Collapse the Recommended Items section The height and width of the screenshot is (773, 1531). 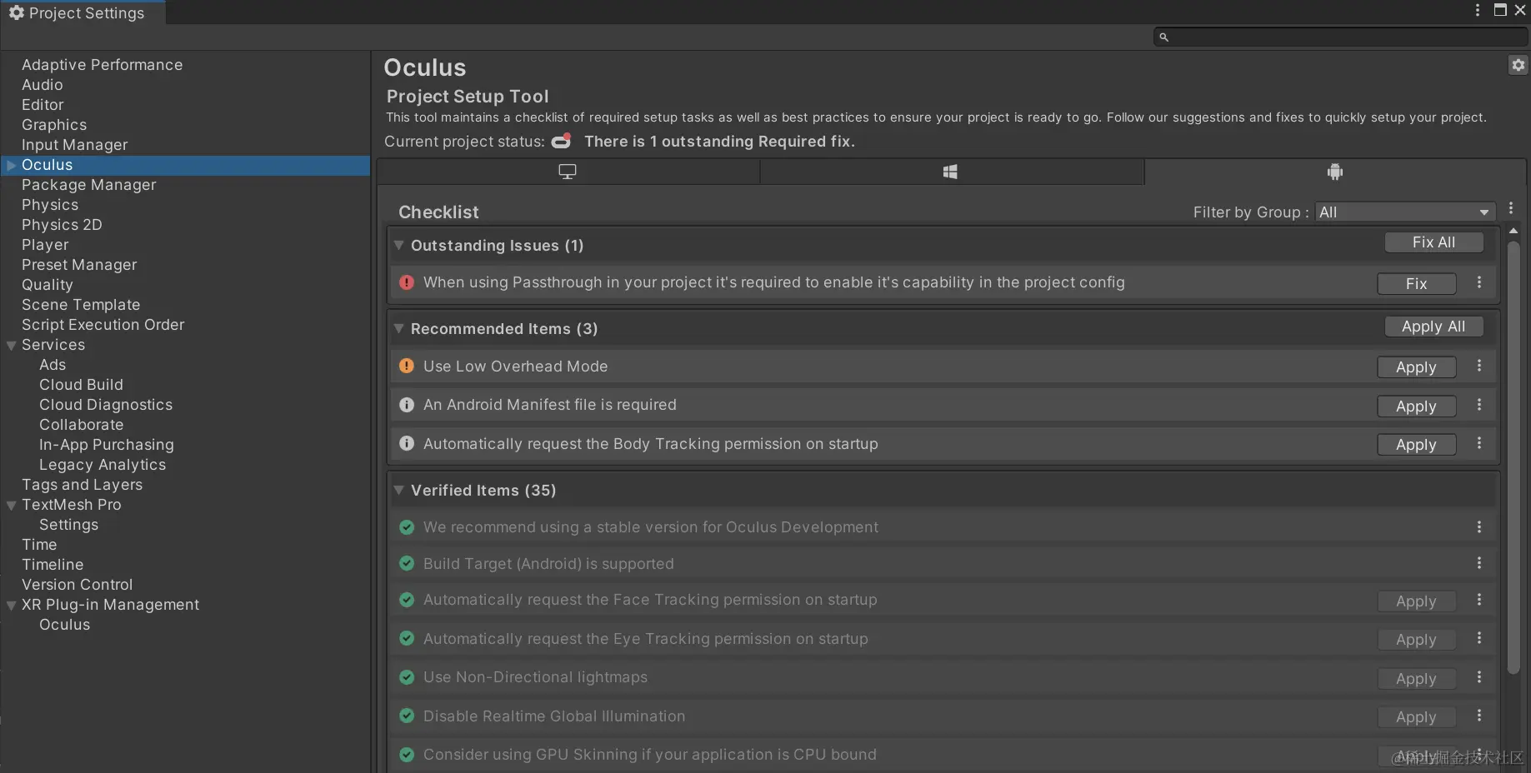click(x=399, y=329)
